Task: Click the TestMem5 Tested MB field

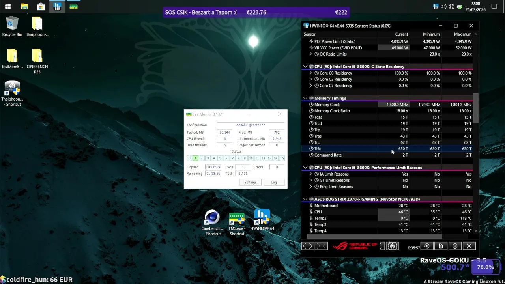Action: (224, 133)
